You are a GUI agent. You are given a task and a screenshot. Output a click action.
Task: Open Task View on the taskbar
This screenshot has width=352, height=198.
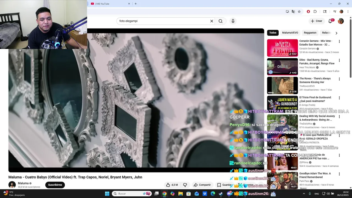[156, 194]
